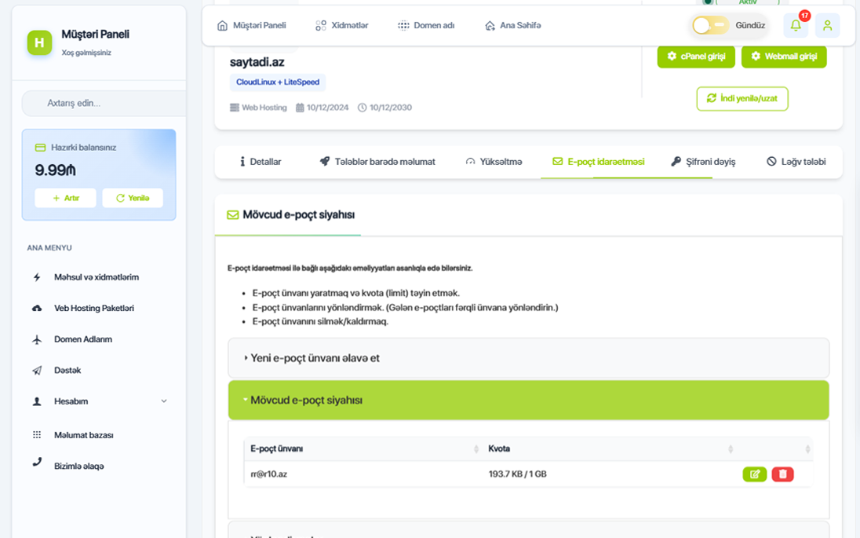Open Məhsul və xidmətlərim in the sidebar
This screenshot has width=860, height=538.
(97, 277)
